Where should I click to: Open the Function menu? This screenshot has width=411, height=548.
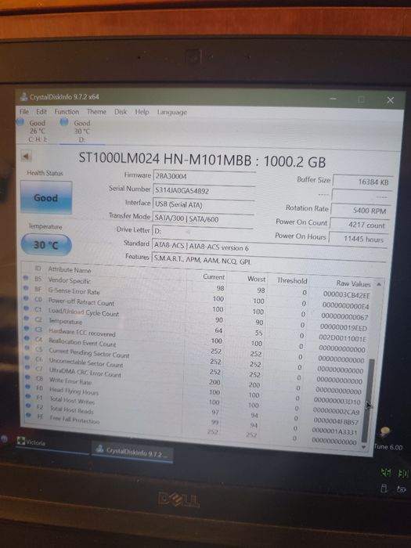(67, 111)
